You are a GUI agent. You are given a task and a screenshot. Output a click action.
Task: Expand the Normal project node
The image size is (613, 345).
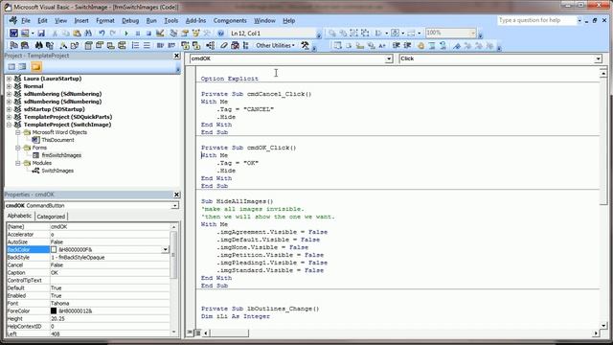[9, 86]
